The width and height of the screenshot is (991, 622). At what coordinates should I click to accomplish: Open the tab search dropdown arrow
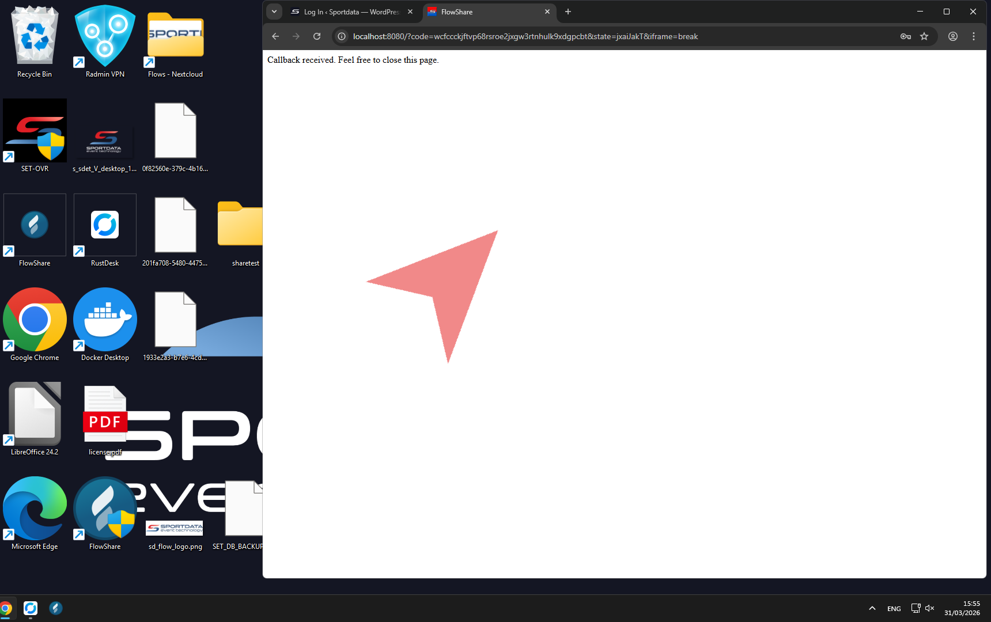[x=274, y=12]
